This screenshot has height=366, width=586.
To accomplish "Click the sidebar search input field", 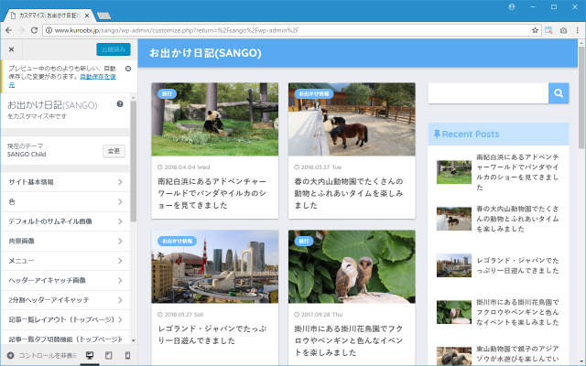I will pos(488,92).
